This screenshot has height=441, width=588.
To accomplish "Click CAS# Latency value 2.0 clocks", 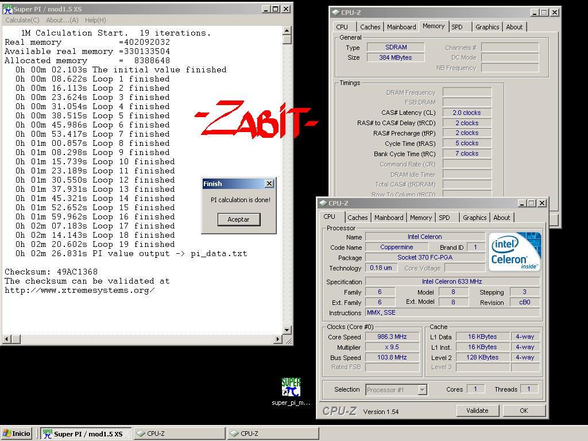I will (x=467, y=113).
